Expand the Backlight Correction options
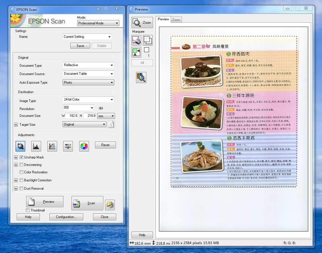The height and width of the screenshot is (253, 322). (16, 180)
